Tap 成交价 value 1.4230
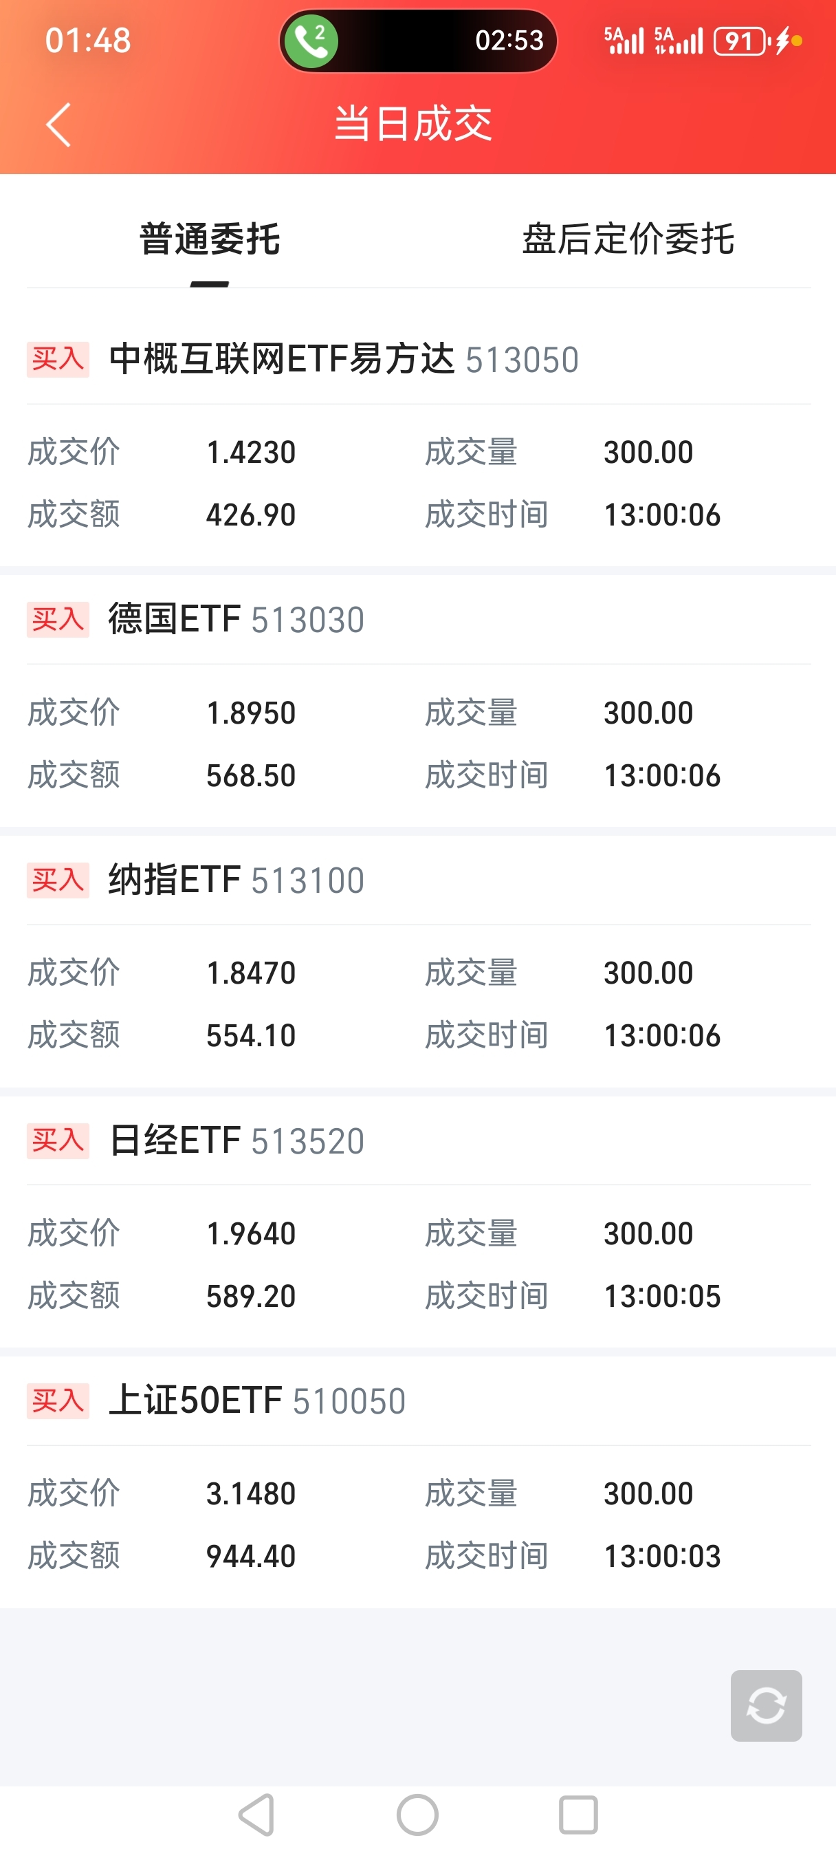 (x=251, y=452)
